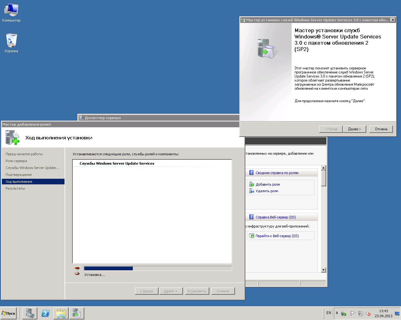This screenshot has width=401, height=320.
Task: Click the network icon in system tray
Action: pos(360,313)
